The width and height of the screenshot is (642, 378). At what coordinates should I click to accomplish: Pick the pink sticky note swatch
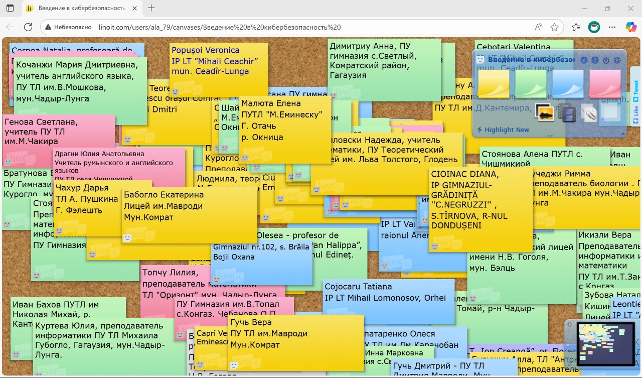coord(605,83)
